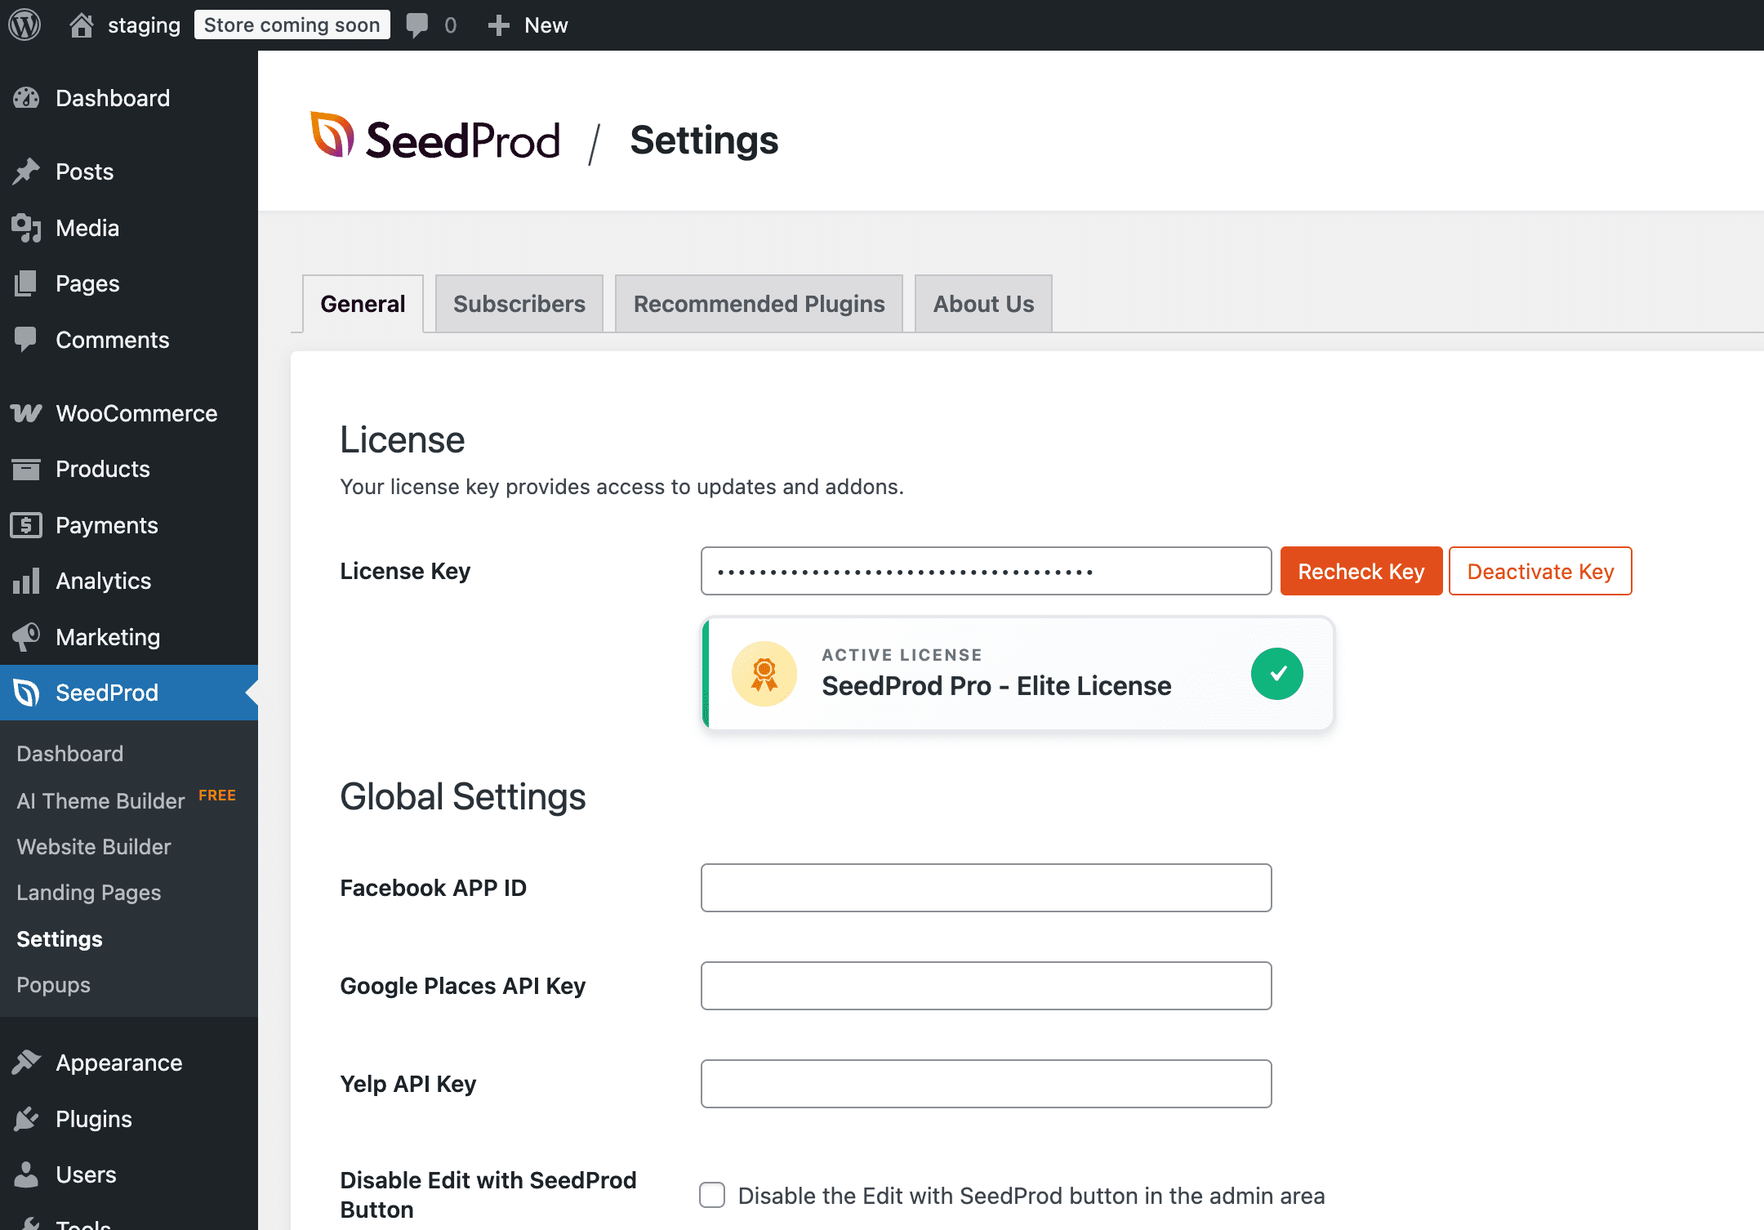Enable the Disable Edit with SeedProd checkbox
This screenshot has height=1230, width=1764.
pyautogui.click(x=711, y=1195)
